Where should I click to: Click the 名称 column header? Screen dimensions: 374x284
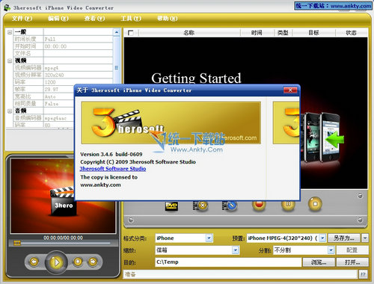pos(188,33)
